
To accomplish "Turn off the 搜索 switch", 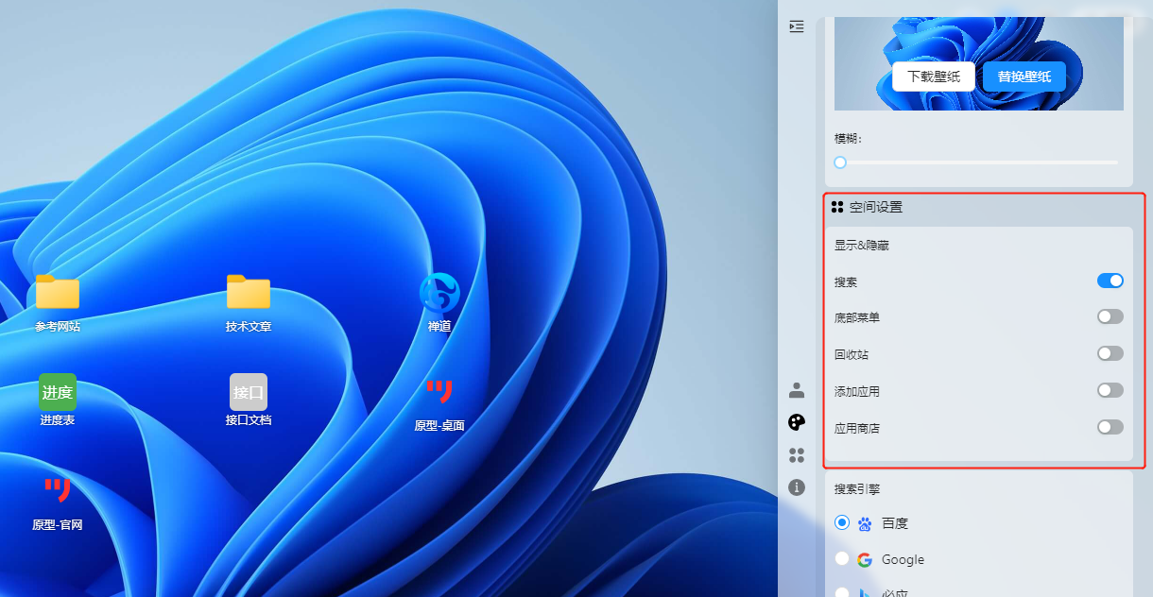I will (x=1110, y=281).
